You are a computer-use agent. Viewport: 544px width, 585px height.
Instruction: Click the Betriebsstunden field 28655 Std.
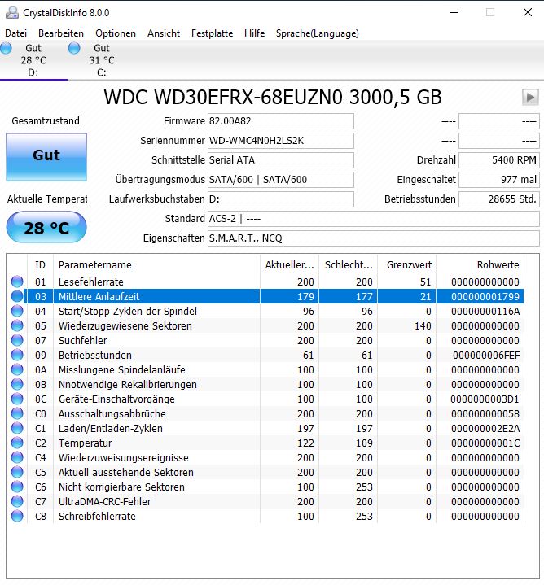(x=499, y=199)
